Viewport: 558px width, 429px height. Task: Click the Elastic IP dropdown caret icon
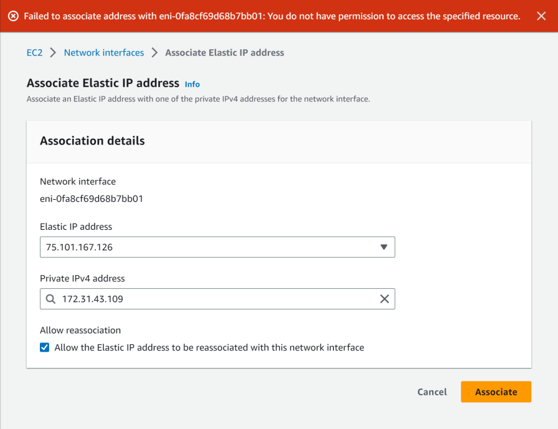[384, 247]
